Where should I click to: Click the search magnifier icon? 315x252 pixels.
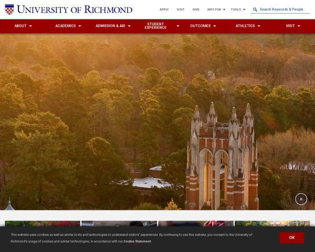click(255, 9)
